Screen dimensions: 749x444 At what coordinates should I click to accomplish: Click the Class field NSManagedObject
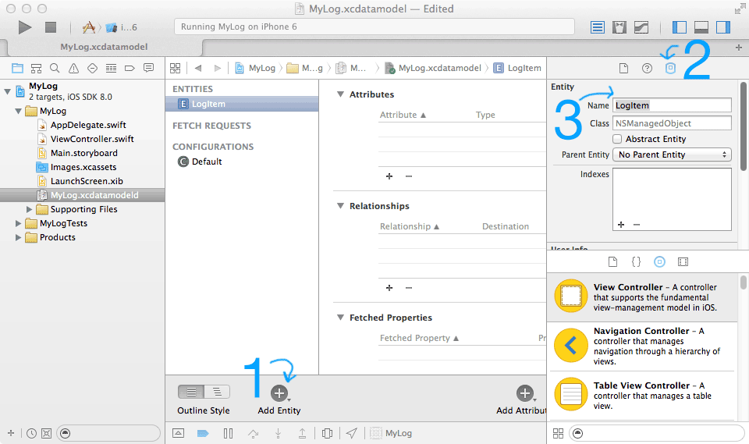pyautogui.click(x=672, y=123)
